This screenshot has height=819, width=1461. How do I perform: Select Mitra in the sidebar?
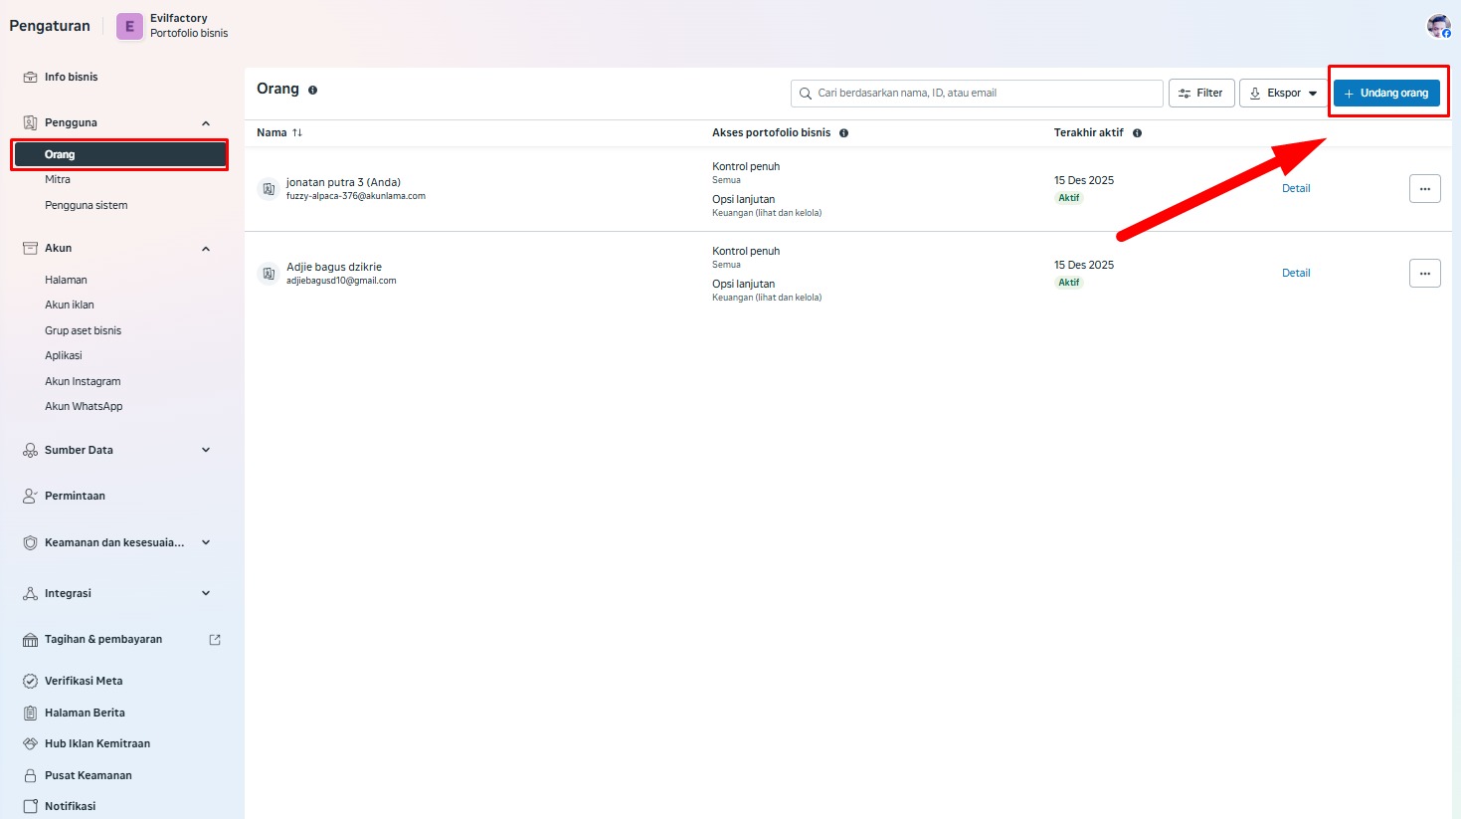click(58, 180)
